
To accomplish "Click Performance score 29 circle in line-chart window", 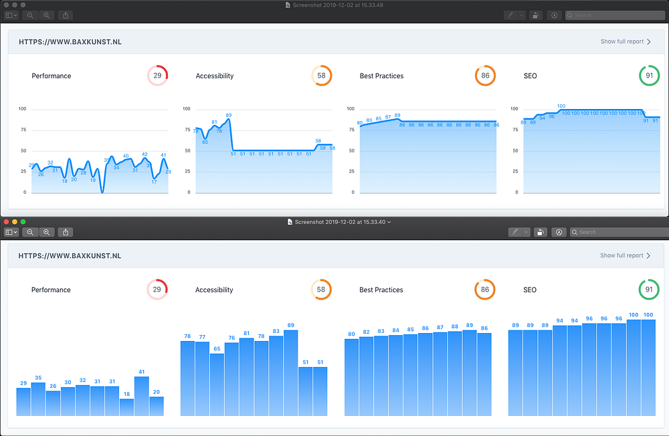I will (x=157, y=76).
